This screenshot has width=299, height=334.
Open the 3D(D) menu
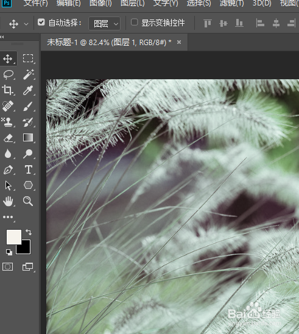click(262, 4)
